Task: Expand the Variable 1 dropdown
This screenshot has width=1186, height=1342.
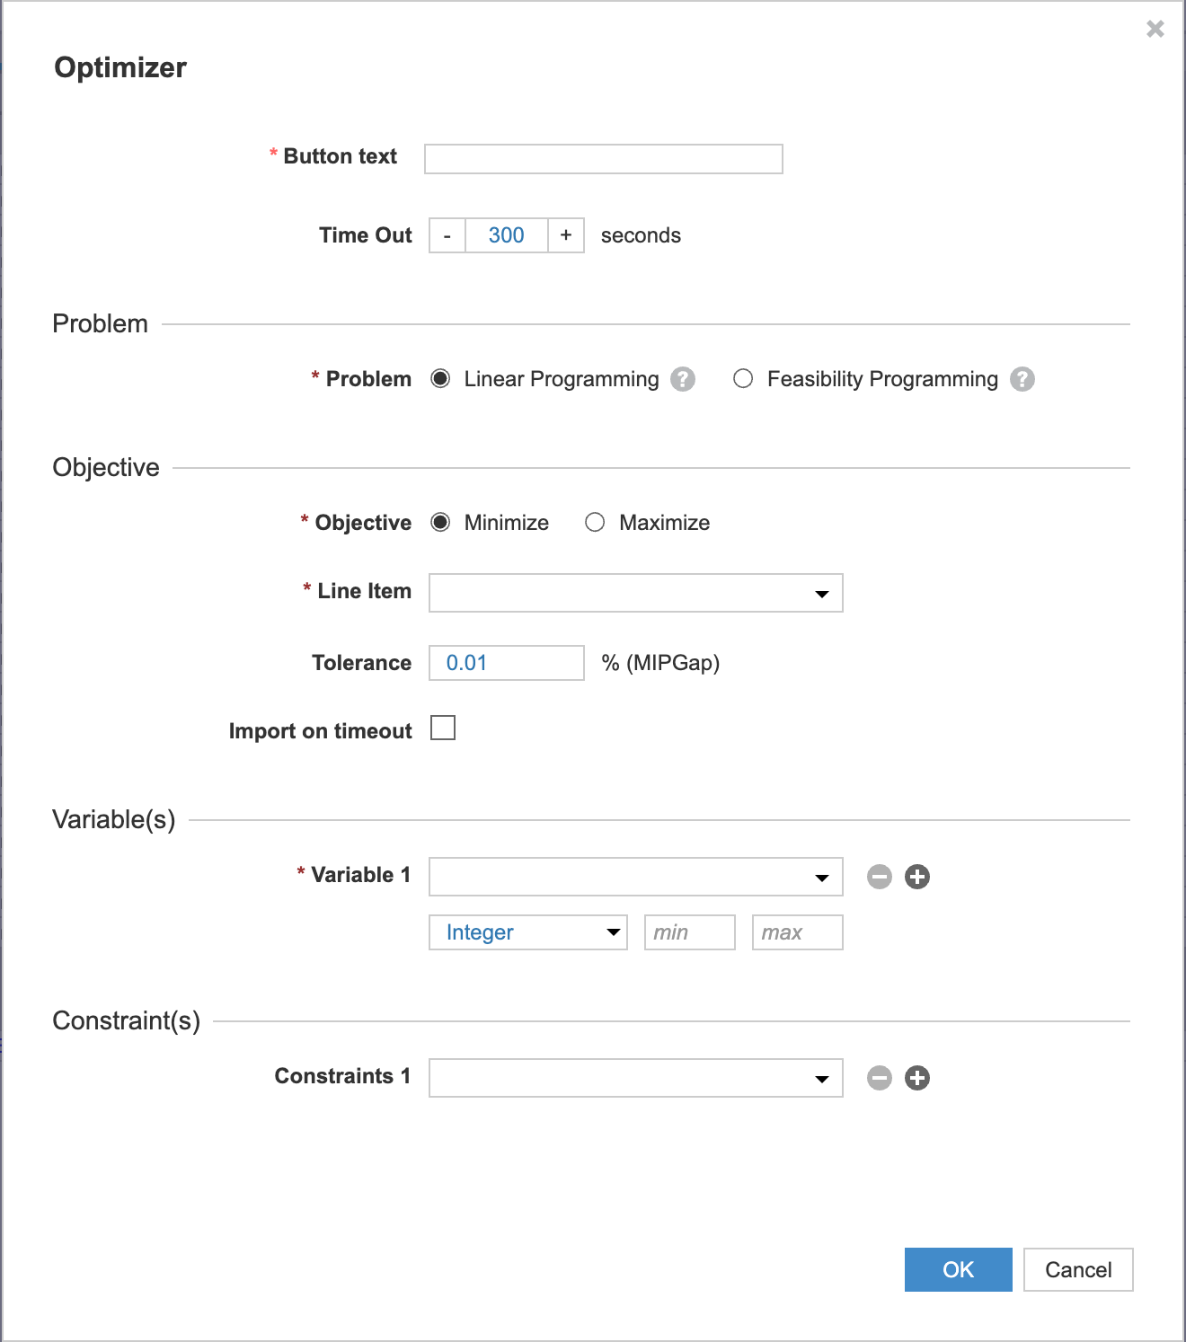Action: (635, 877)
